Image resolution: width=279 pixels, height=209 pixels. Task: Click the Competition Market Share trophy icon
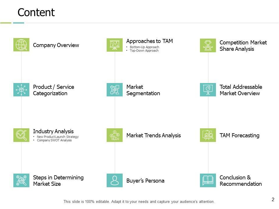[208, 46]
